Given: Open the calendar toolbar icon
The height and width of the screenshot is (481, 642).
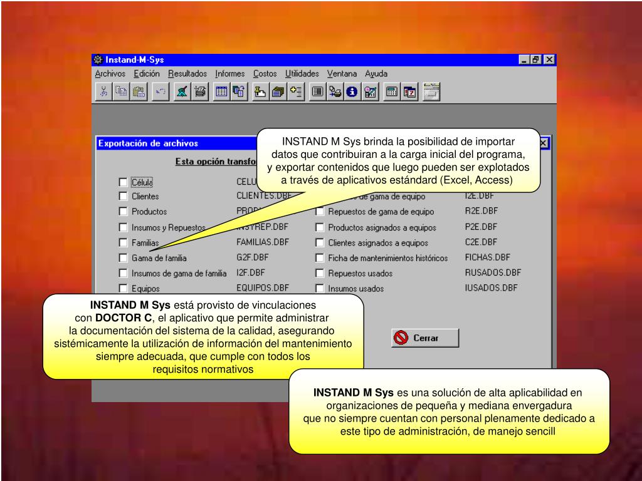Looking at the screenshot, I should [409, 91].
